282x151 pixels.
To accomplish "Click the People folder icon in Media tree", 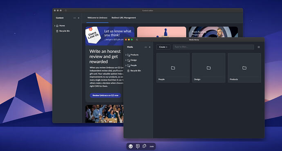I will 128,65.
